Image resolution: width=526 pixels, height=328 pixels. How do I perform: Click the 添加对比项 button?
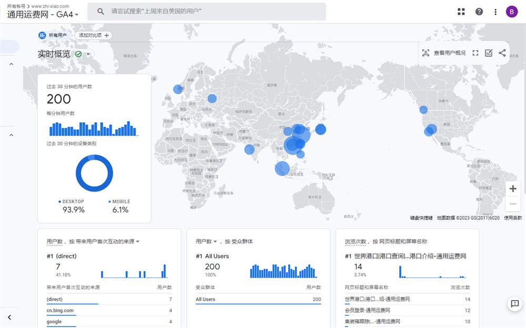click(x=93, y=36)
